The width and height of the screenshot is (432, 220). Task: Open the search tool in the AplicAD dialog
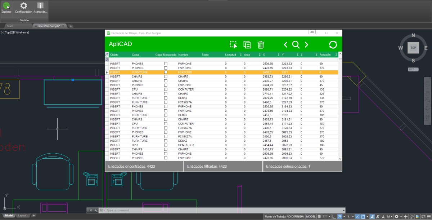pyautogui.click(x=296, y=44)
